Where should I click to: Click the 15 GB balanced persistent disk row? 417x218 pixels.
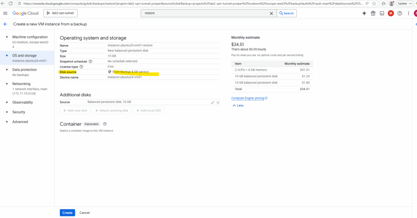[x=272, y=83]
